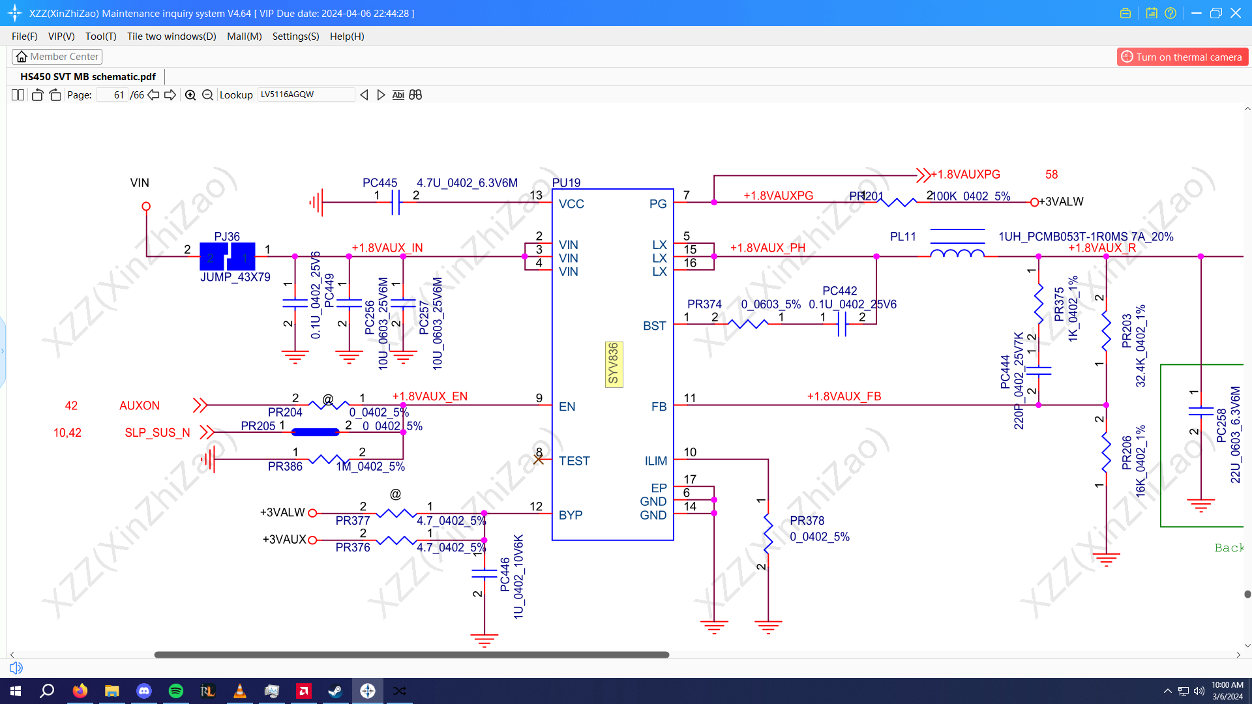Expand the Tool(T) menu

(x=100, y=37)
